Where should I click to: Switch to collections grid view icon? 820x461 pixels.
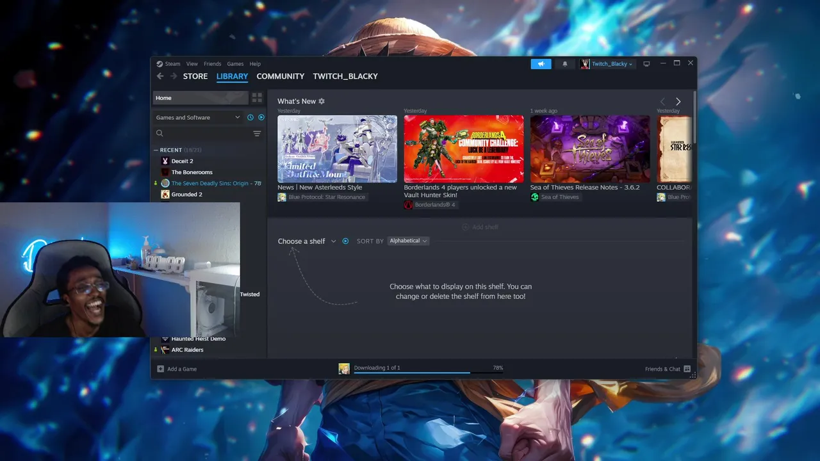click(x=257, y=98)
